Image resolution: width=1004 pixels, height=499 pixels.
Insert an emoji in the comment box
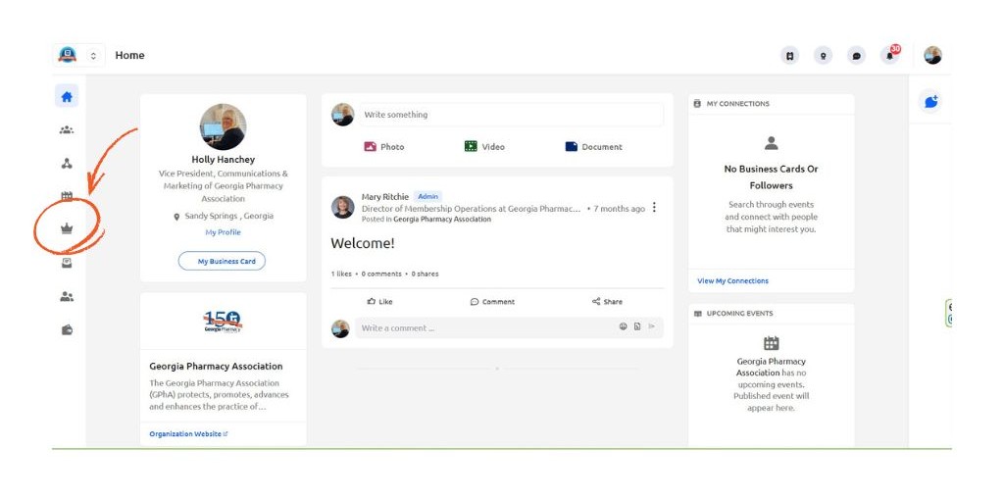click(623, 326)
